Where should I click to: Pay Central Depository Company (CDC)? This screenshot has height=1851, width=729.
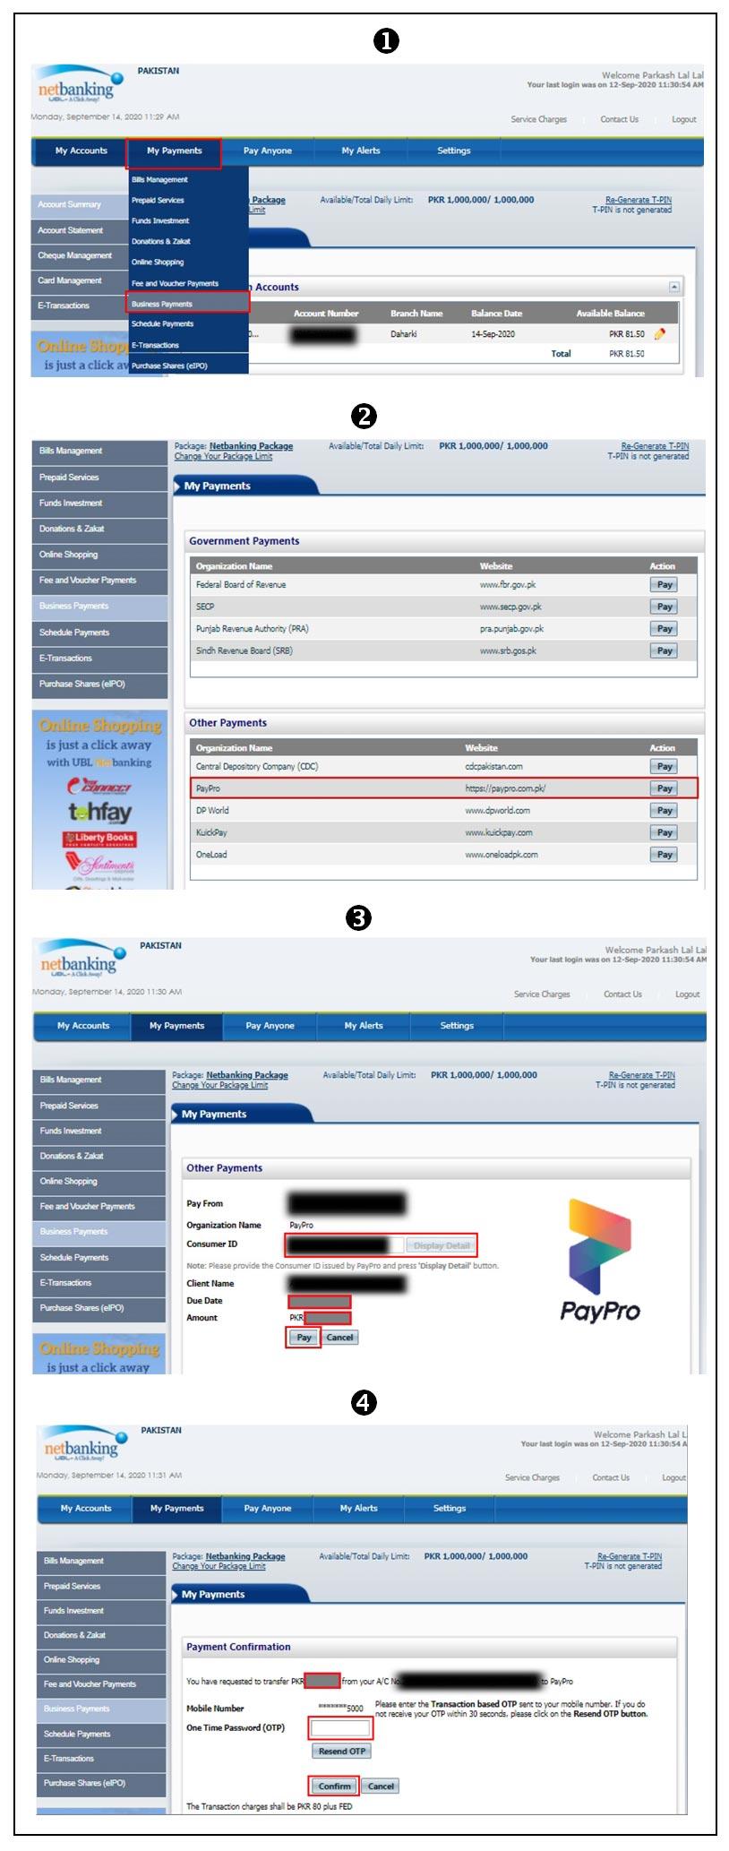[x=664, y=766]
